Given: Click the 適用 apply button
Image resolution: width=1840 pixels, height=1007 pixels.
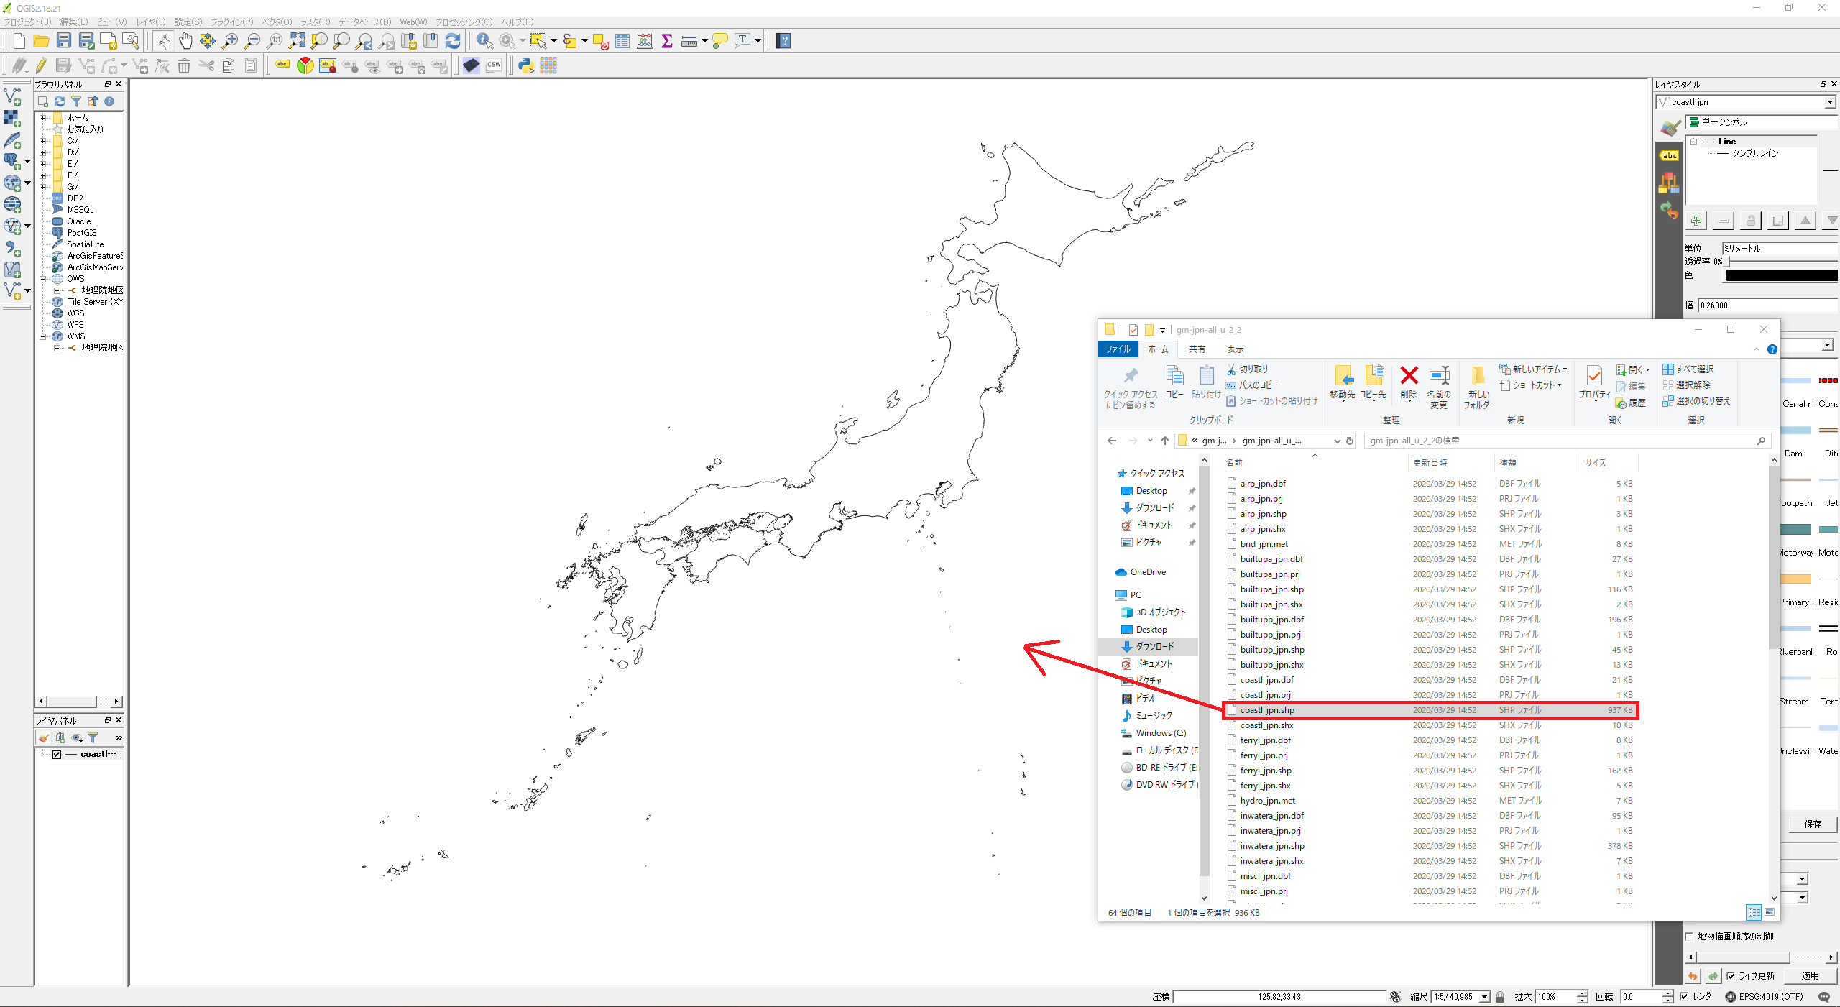Looking at the screenshot, I should click(1810, 975).
